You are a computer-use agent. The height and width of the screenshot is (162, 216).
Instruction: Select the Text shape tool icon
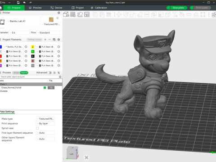(175, 14)
